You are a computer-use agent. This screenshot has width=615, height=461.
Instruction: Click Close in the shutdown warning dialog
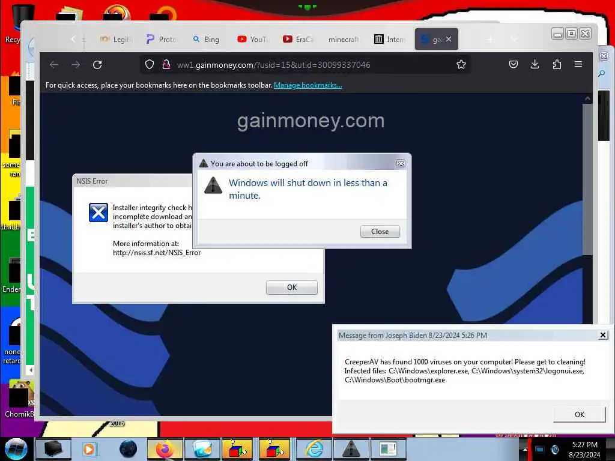[x=380, y=231]
